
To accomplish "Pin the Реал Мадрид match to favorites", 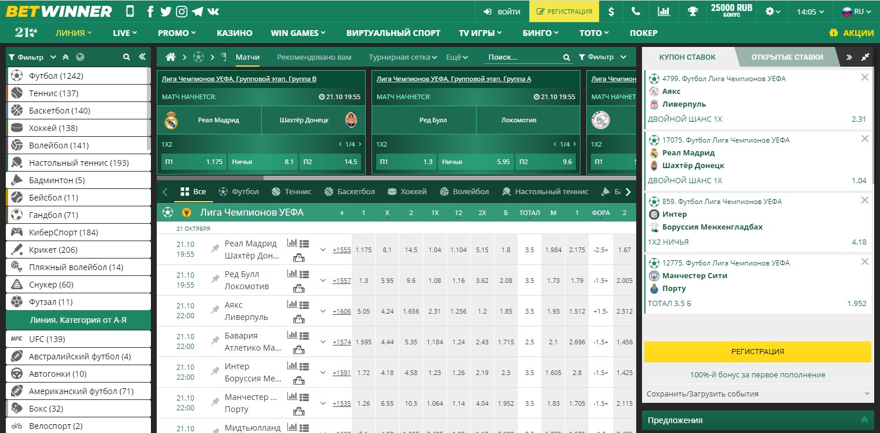I will point(215,248).
